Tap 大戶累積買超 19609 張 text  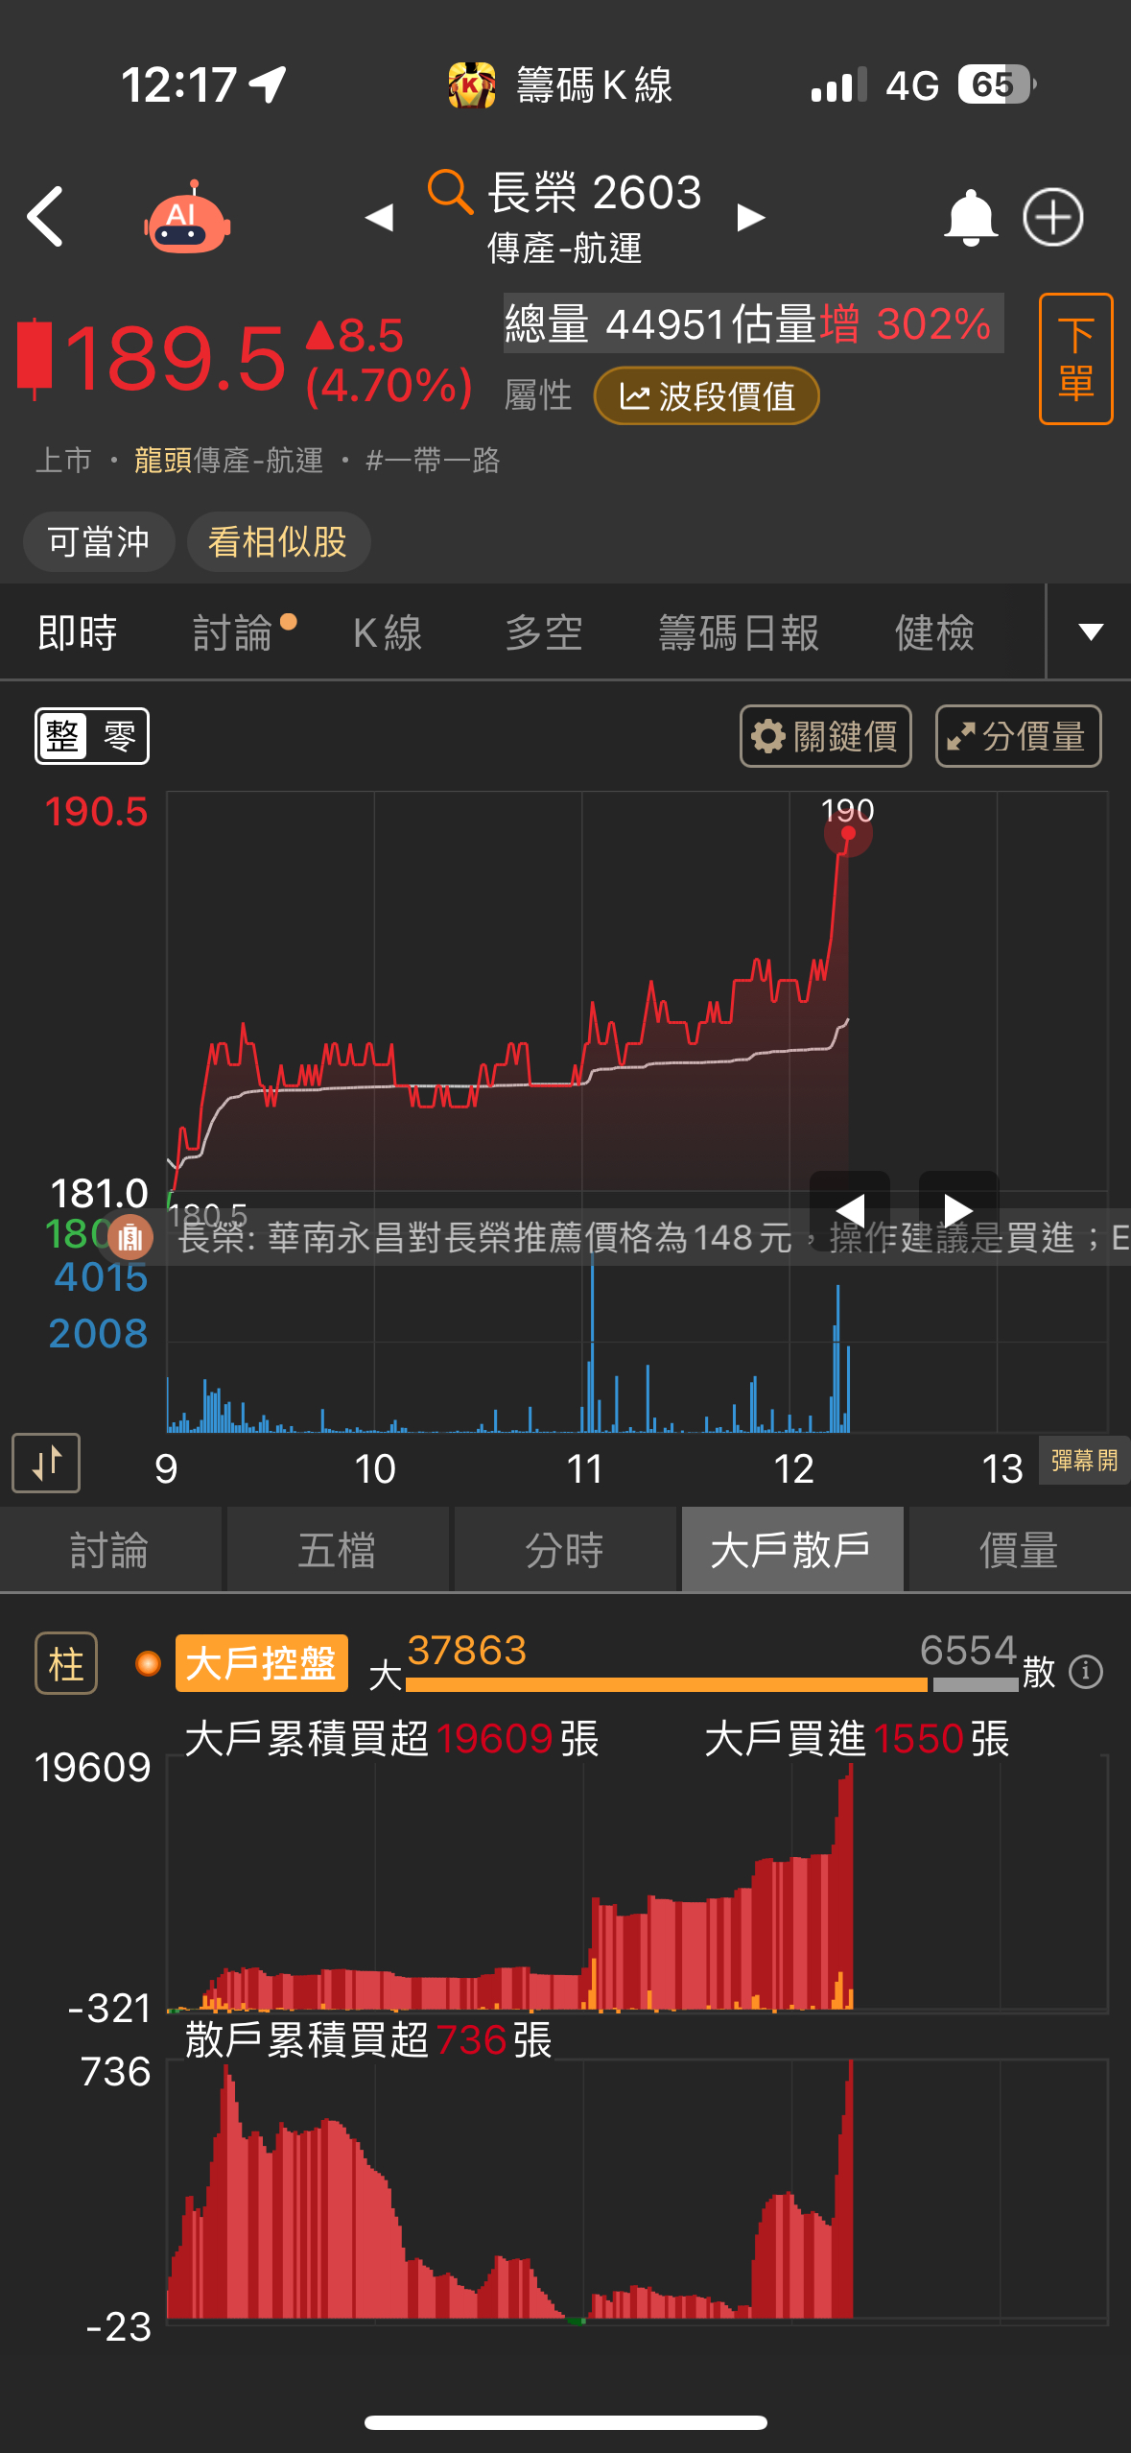[x=392, y=1739]
